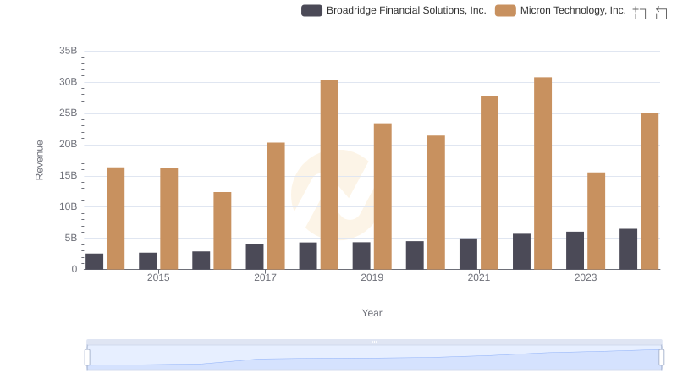
Task: Select Broadridge bar for 2017
Action: pos(255,256)
